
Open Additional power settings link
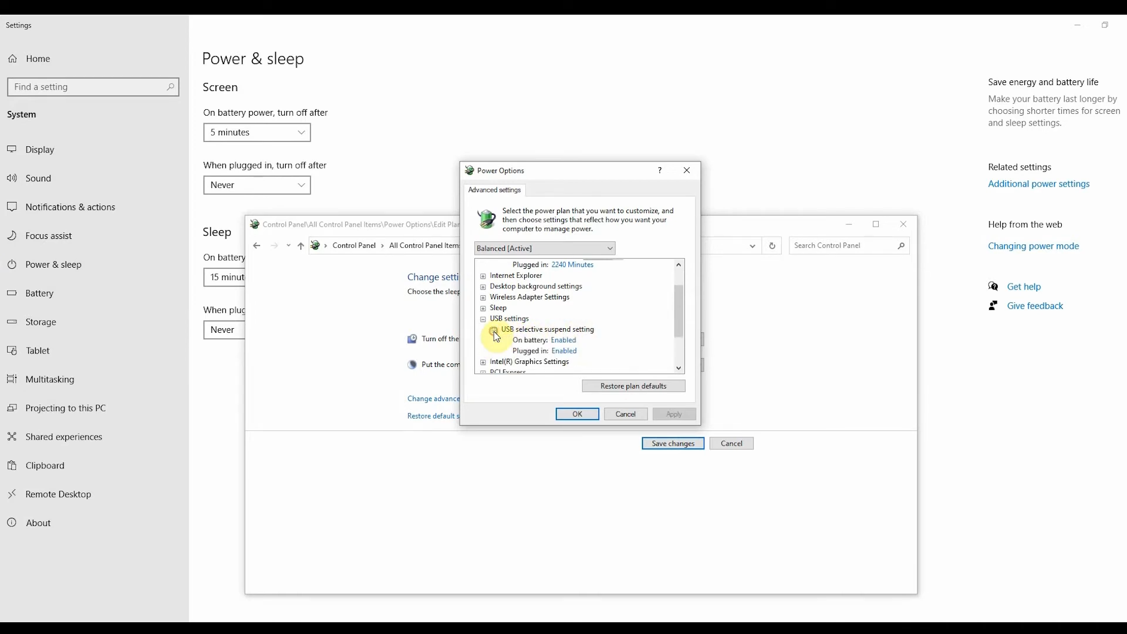[x=1039, y=184]
